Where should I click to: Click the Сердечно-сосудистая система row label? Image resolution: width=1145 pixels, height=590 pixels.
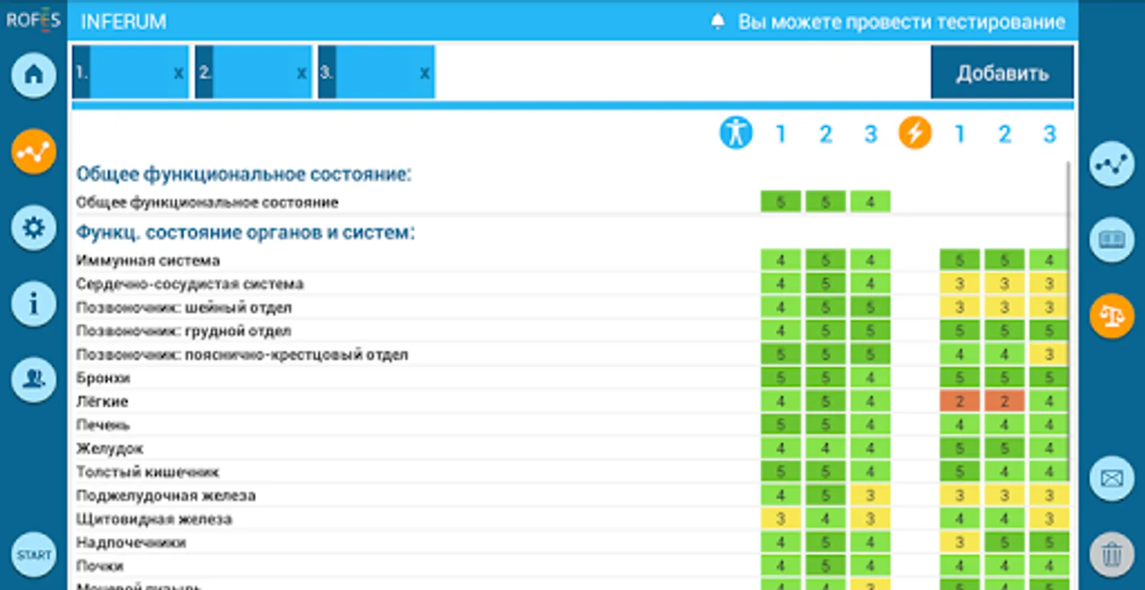click(x=190, y=284)
